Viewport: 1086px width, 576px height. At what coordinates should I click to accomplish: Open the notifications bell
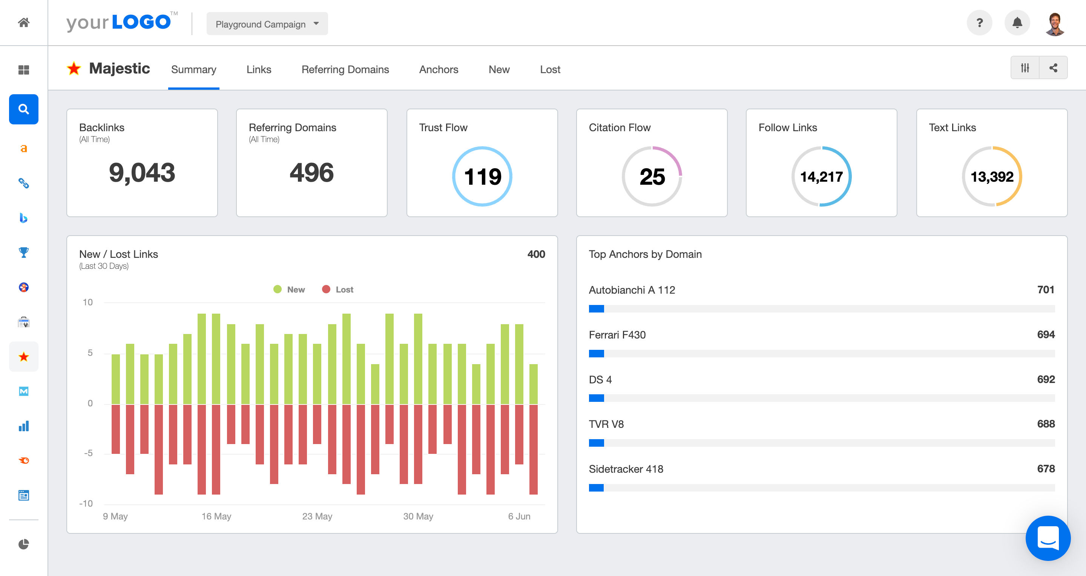(1017, 23)
